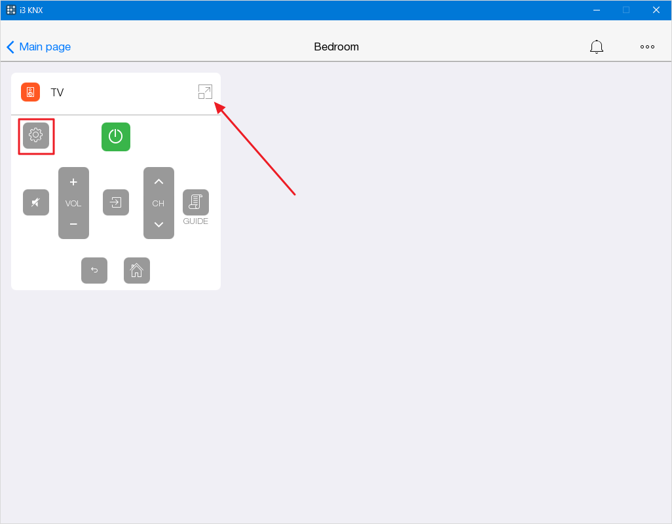Viewport: 672px width, 524px height.
Task: Click the orange TV speaker icon
Action: click(x=31, y=92)
